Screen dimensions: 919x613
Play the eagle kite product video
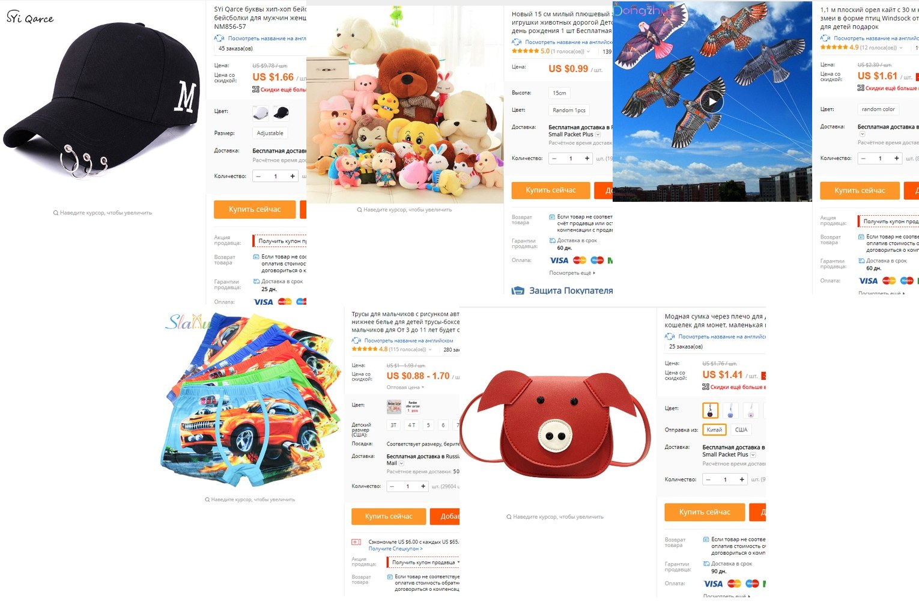712,102
